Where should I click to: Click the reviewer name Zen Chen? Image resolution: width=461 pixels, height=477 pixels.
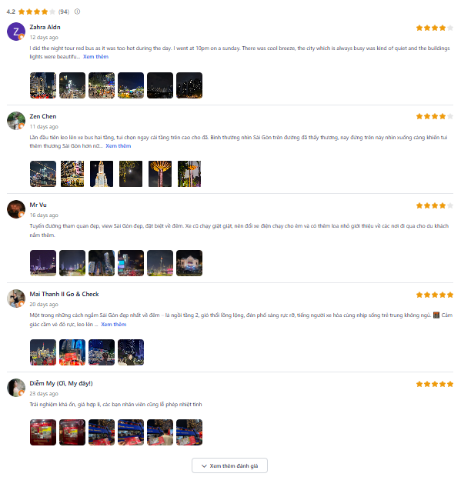click(x=43, y=116)
